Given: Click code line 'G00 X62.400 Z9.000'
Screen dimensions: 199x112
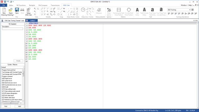Looking at the screenshot, I should pyautogui.click(x=39, y=26).
